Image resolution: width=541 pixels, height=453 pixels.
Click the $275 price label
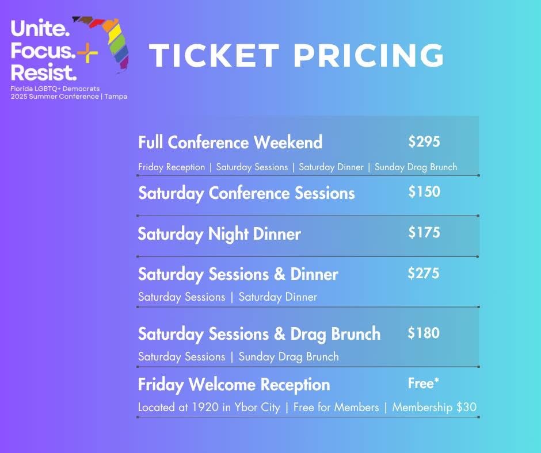click(424, 273)
